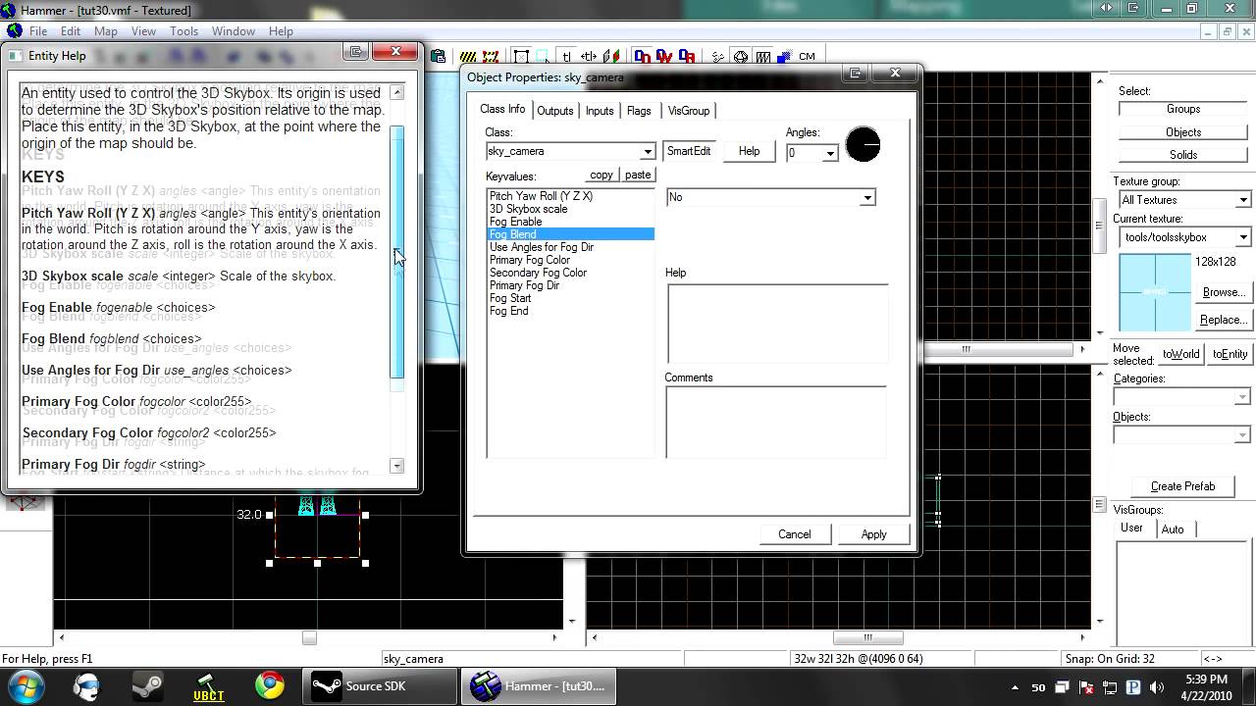Switch to the VisGroup tab

click(x=688, y=111)
